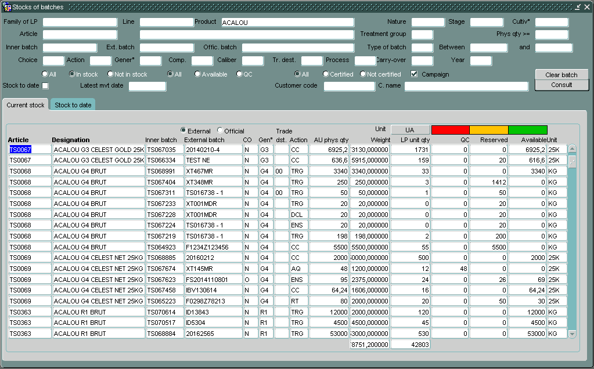This screenshot has height=369, width=594.
Task: Focus the Inner batch filter field
Action: 70,48
